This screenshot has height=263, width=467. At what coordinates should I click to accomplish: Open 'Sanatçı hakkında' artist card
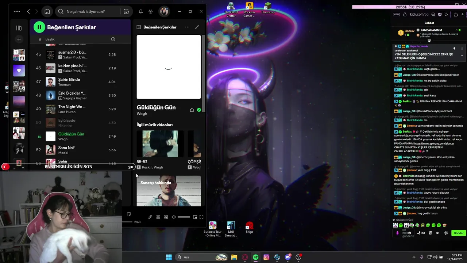click(169, 191)
